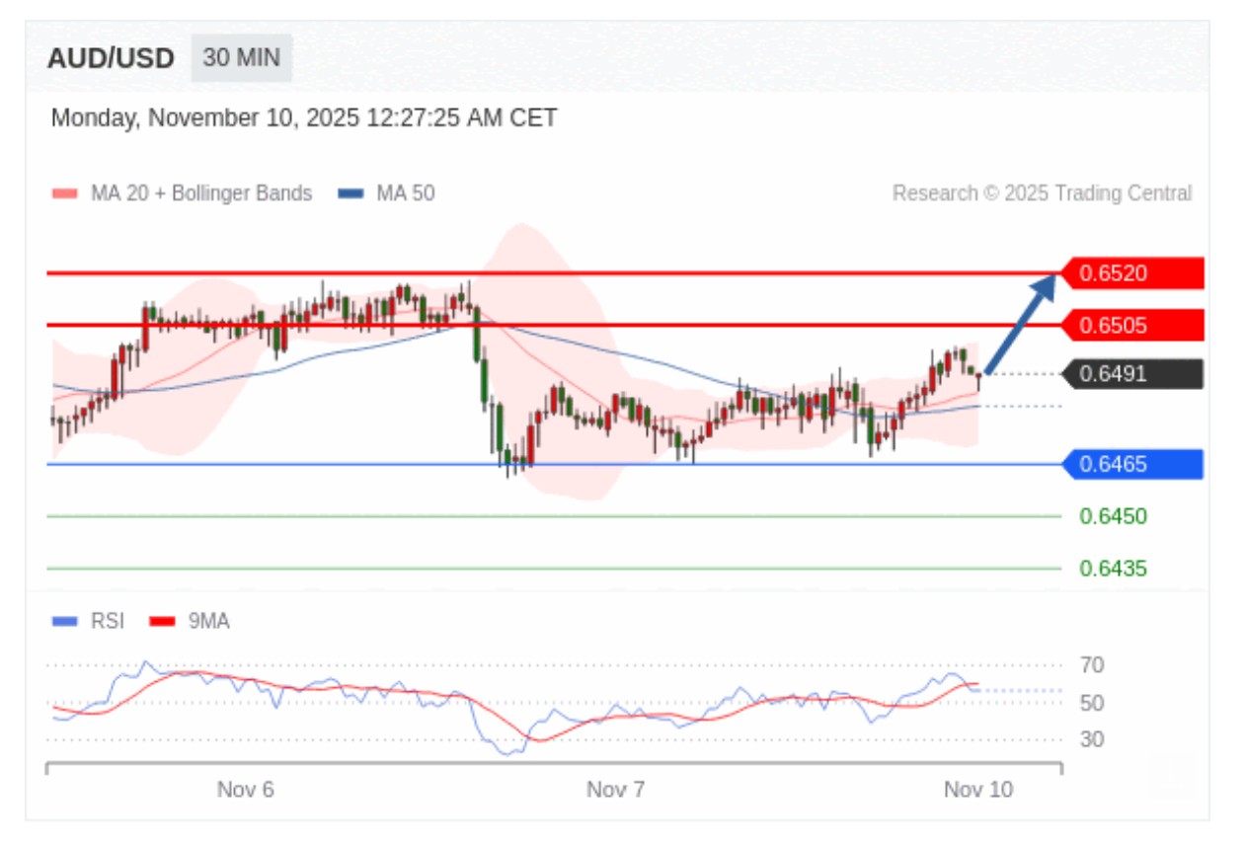Click the Nov 7 date axis label

pyautogui.click(x=615, y=790)
